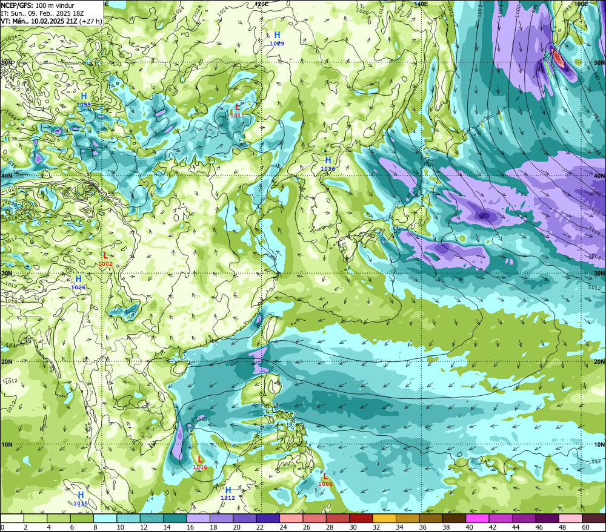The height and width of the screenshot is (532, 606).
Task: Select the legend value 12
Action: pos(144,527)
